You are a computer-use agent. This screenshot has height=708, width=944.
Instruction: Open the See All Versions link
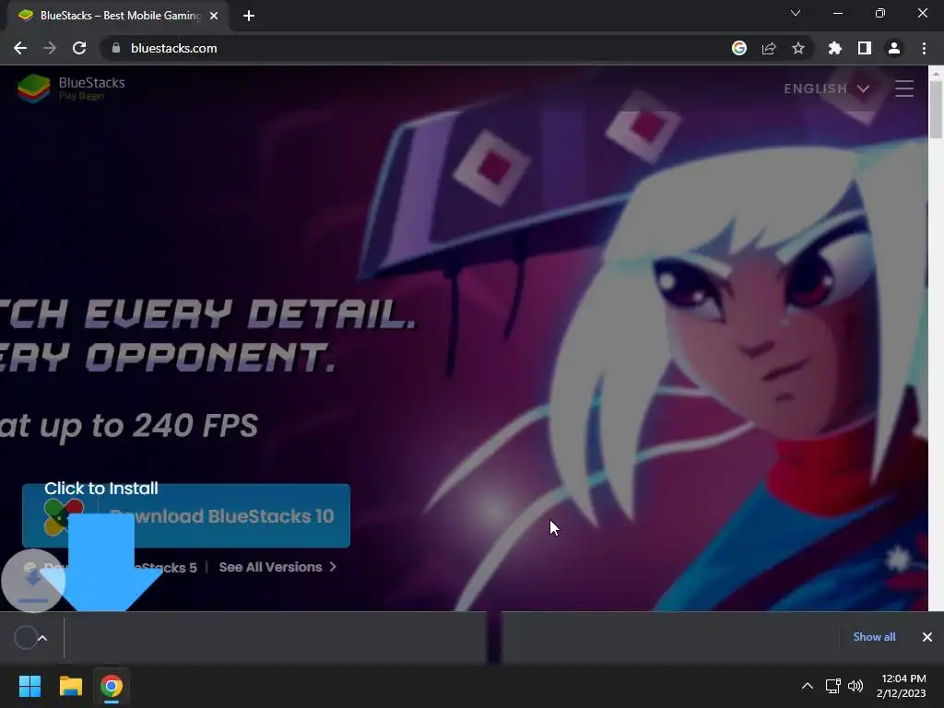click(277, 567)
